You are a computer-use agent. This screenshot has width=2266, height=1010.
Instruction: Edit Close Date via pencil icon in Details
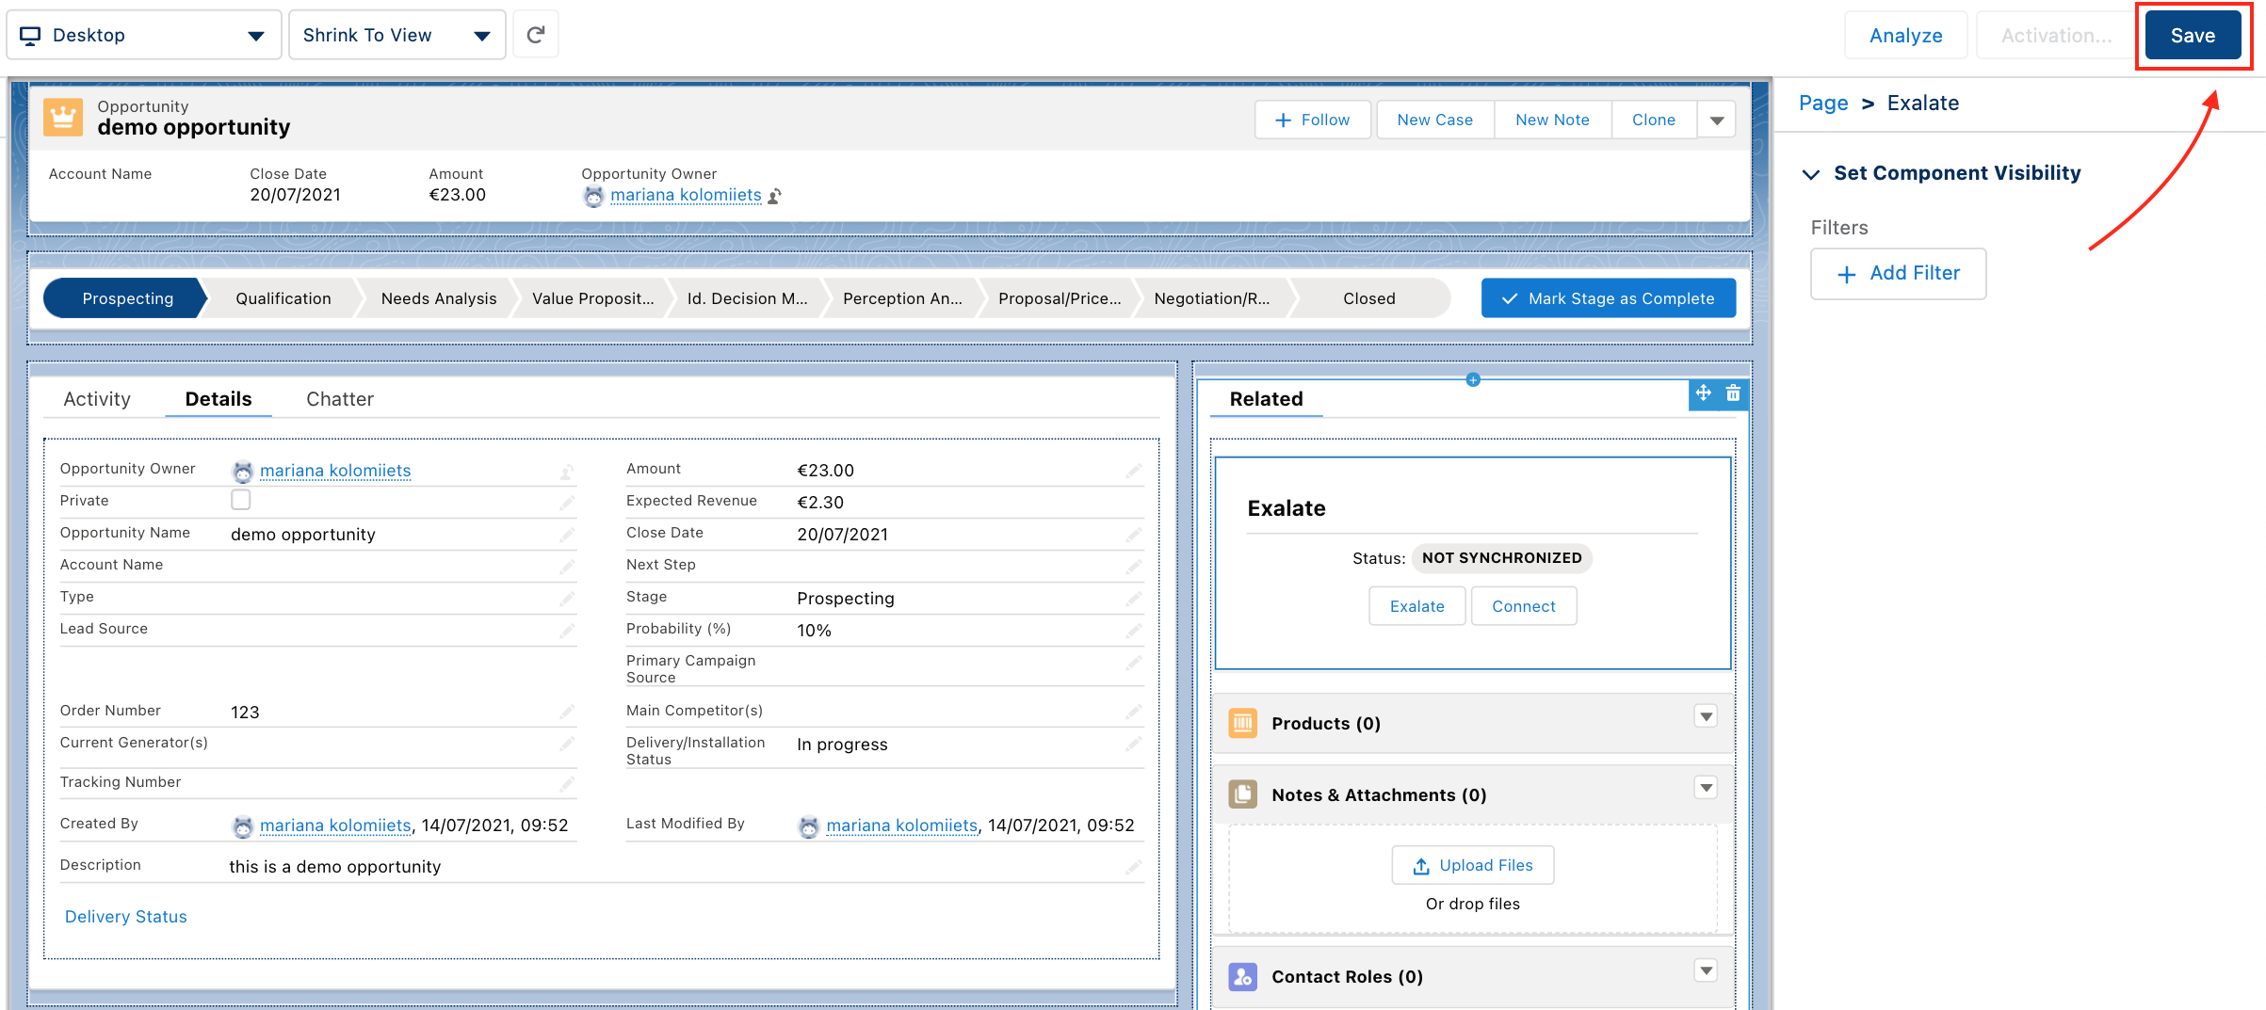(x=1133, y=535)
